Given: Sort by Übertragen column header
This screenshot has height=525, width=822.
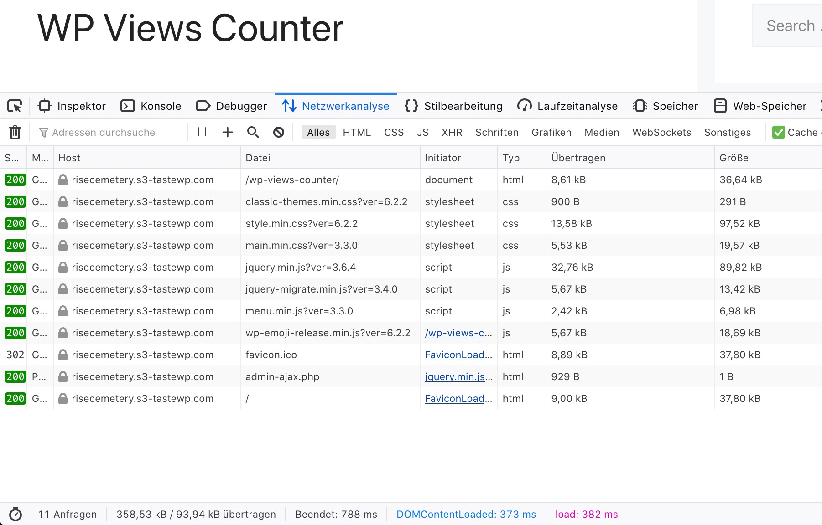Looking at the screenshot, I should [630, 158].
